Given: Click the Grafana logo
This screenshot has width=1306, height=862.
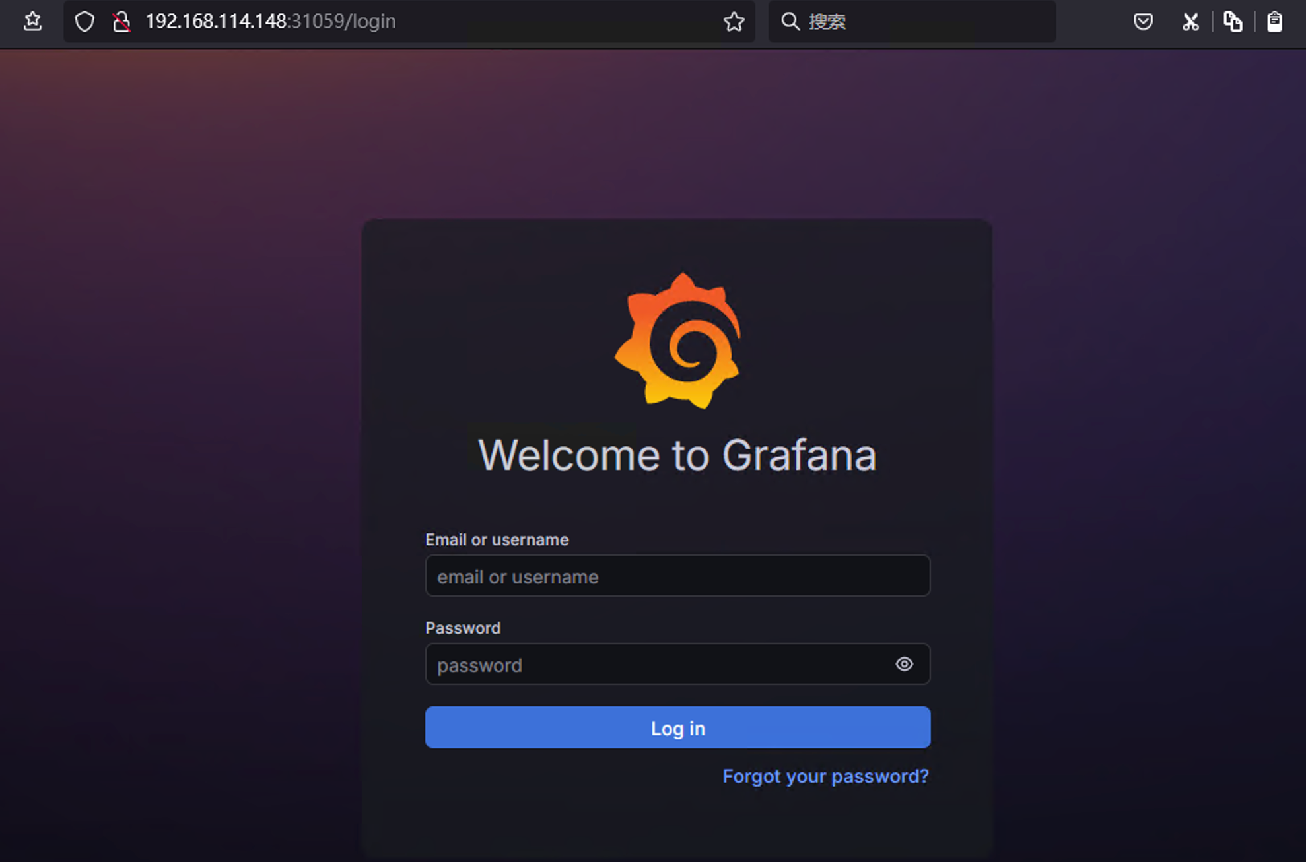Looking at the screenshot, I should click(678, 341).
